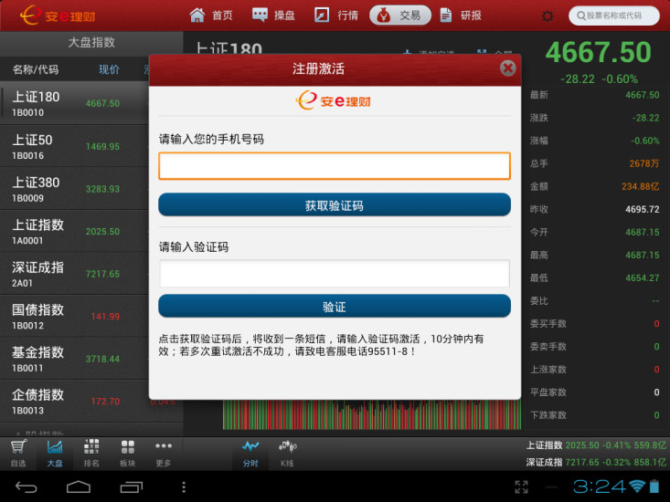Show 更多 more options
The width and height of the screenshot is (670, 502).
164,453
